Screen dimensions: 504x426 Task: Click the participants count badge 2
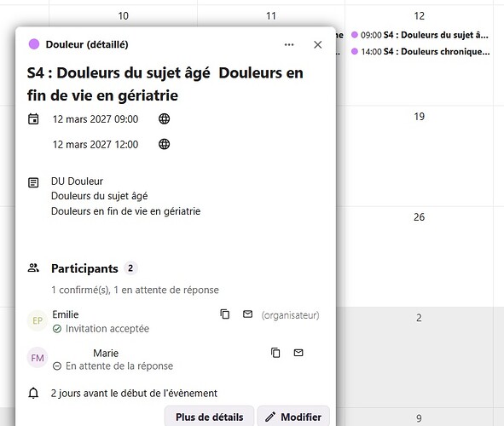(x=130, y=268)
